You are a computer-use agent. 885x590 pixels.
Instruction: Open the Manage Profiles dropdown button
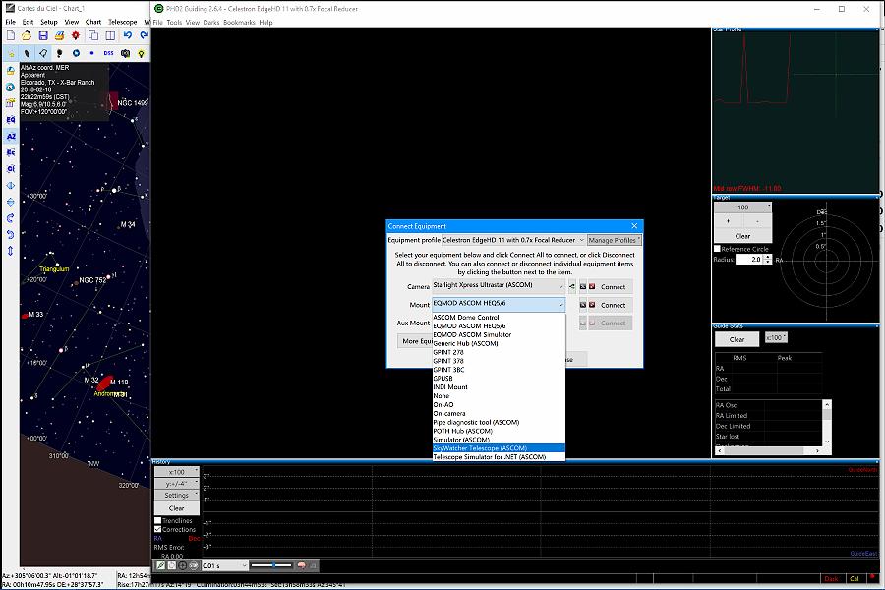point(614,240)
